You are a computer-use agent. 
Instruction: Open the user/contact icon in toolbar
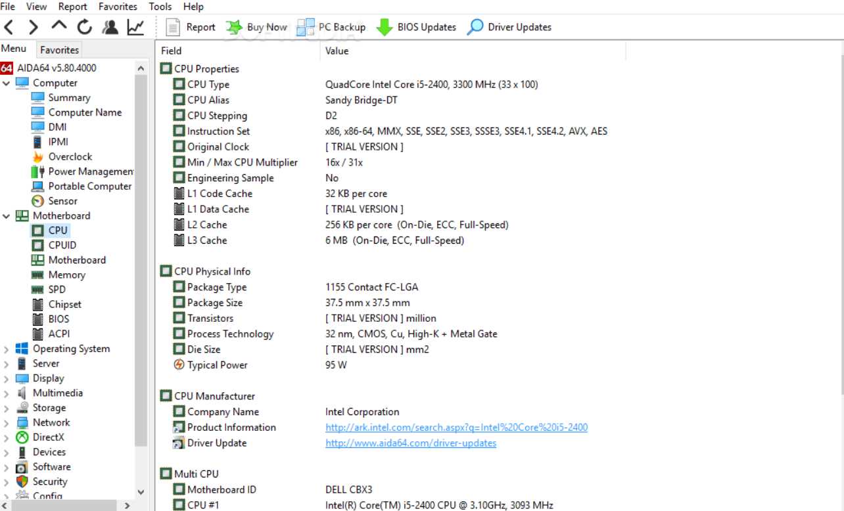(x=110, y=27)
